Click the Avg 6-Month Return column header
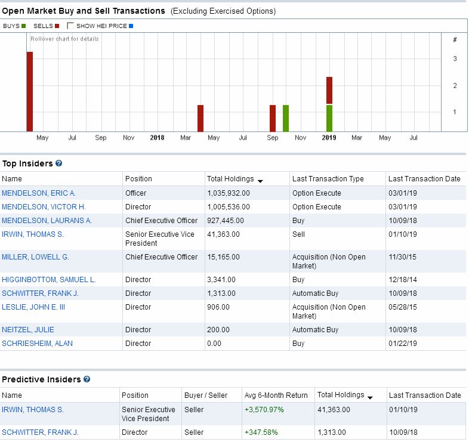Screen dimensions: 469x442 (x=276, y=395)
